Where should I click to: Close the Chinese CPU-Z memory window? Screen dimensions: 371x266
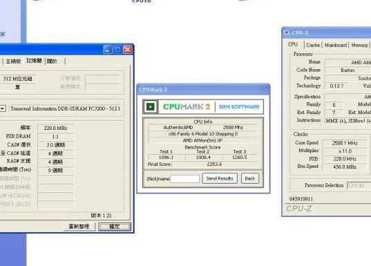coord(128,50)
